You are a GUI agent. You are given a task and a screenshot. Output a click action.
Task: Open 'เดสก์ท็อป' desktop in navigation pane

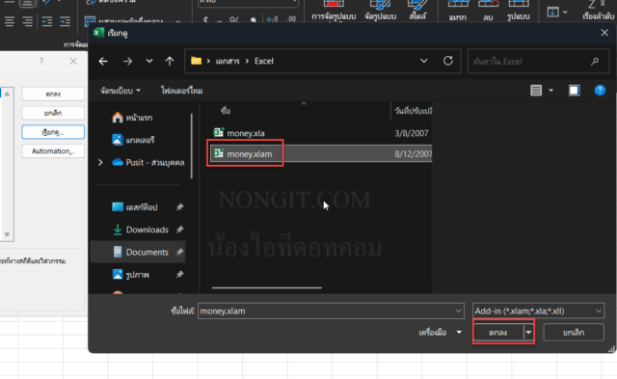(135, 207)
